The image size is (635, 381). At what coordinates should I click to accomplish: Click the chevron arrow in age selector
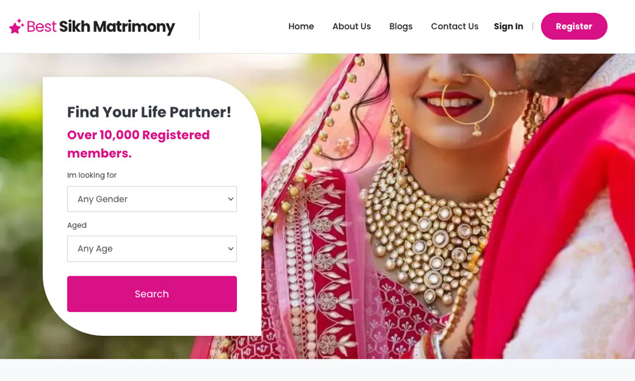click(x=231, y=248)
